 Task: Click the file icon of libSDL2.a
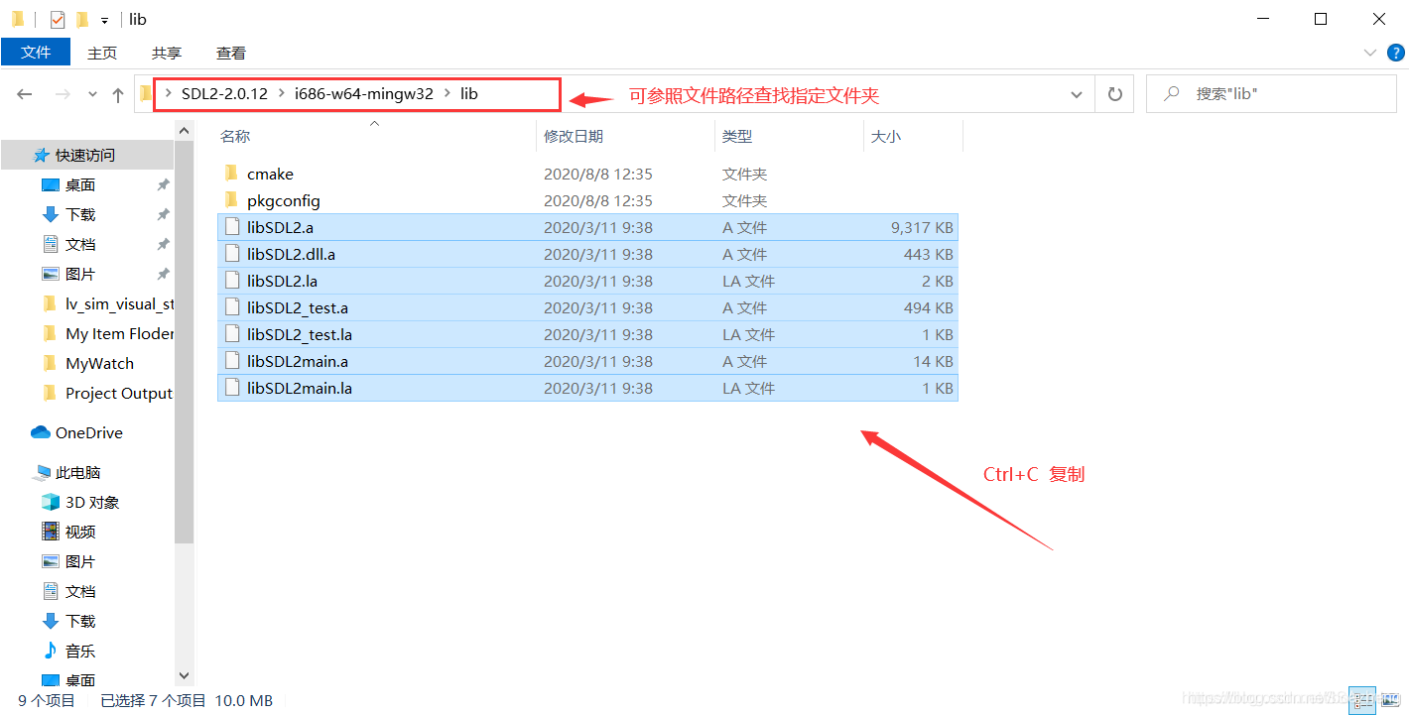[233, 227]
